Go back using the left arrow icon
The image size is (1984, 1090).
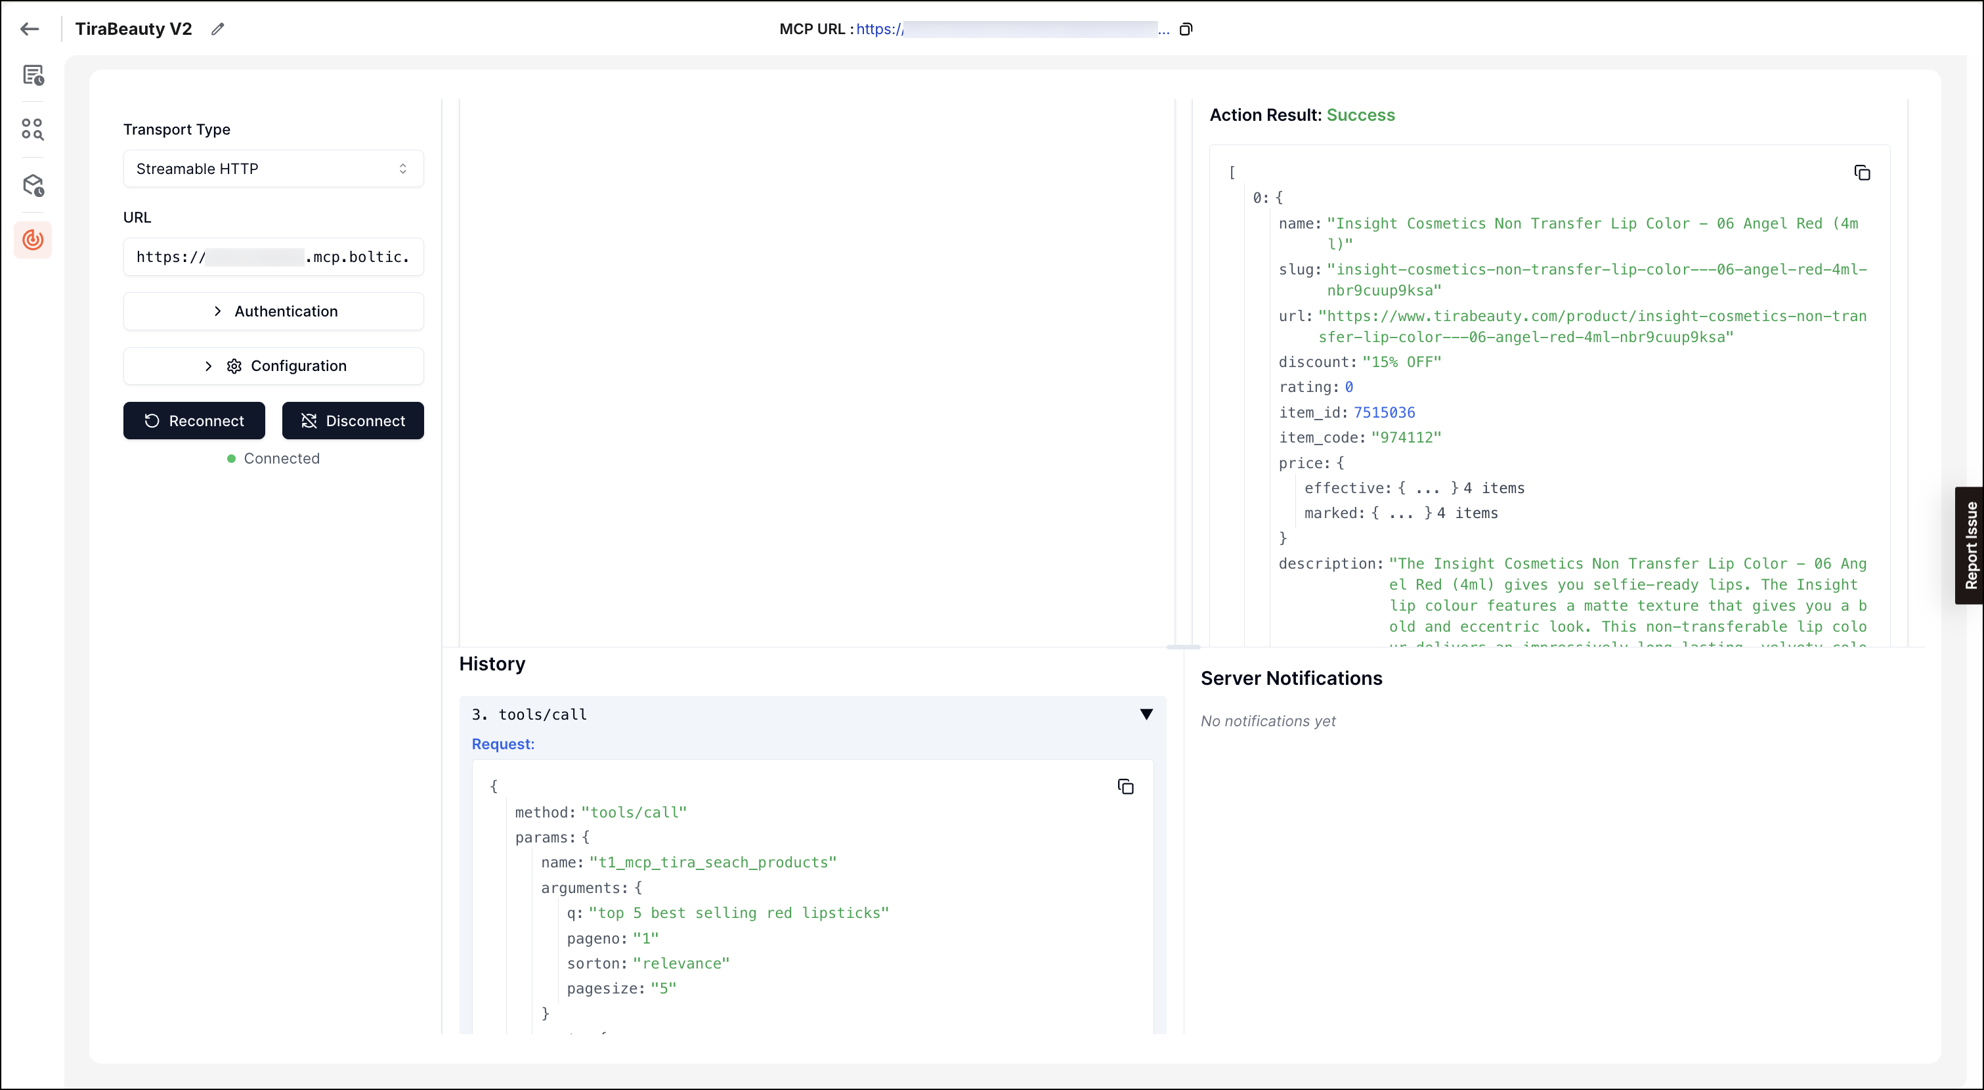30,30
